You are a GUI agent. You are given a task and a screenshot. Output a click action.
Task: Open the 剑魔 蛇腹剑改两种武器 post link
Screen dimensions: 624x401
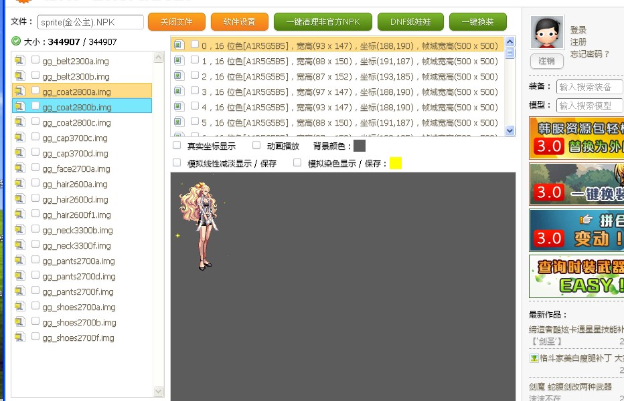[x=570, y=387]
